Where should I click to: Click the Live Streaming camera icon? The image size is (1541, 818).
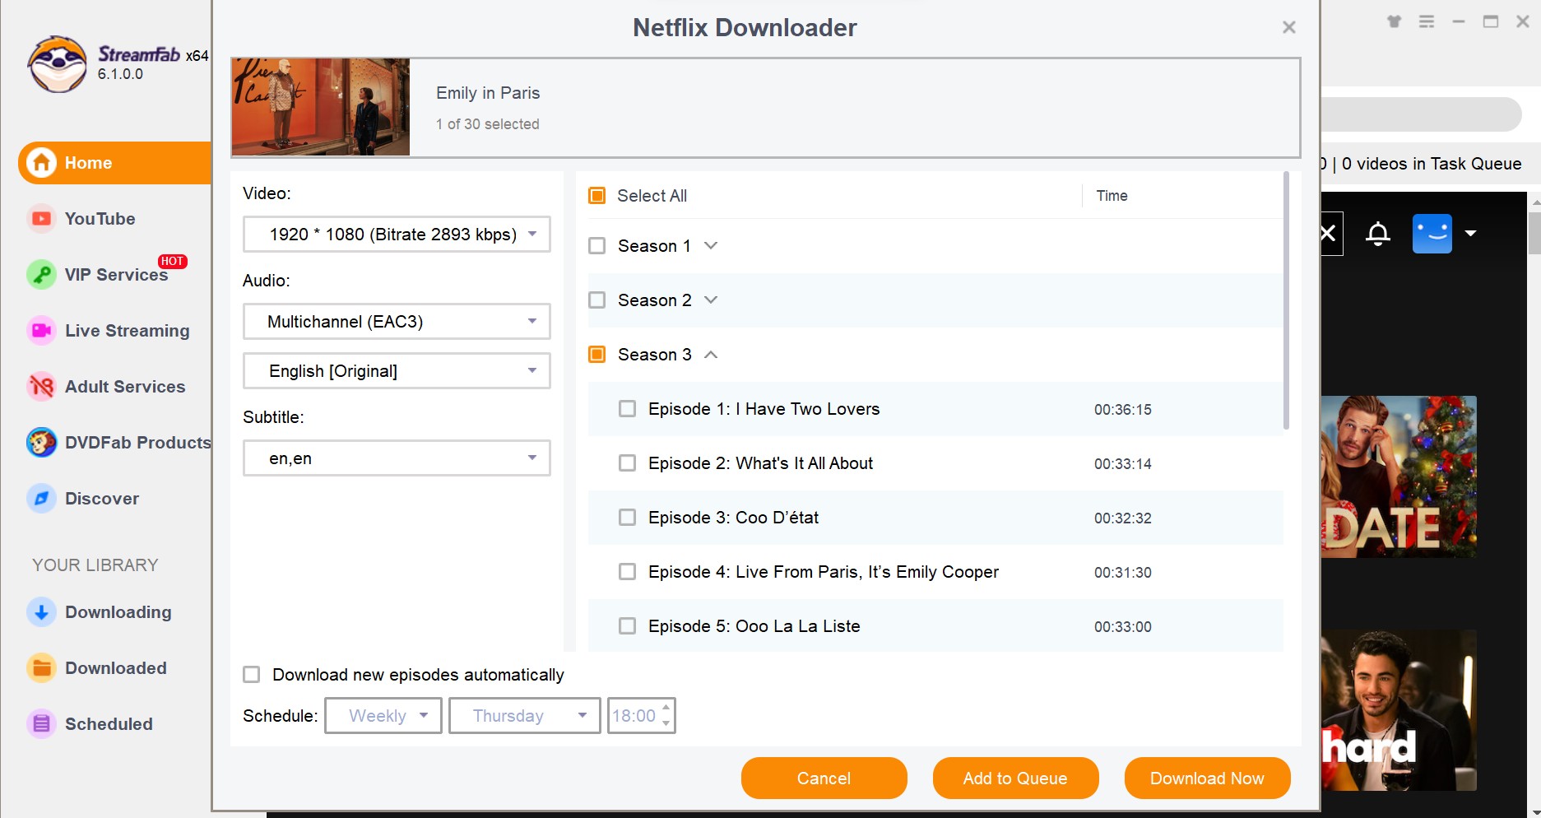(41, 331)
